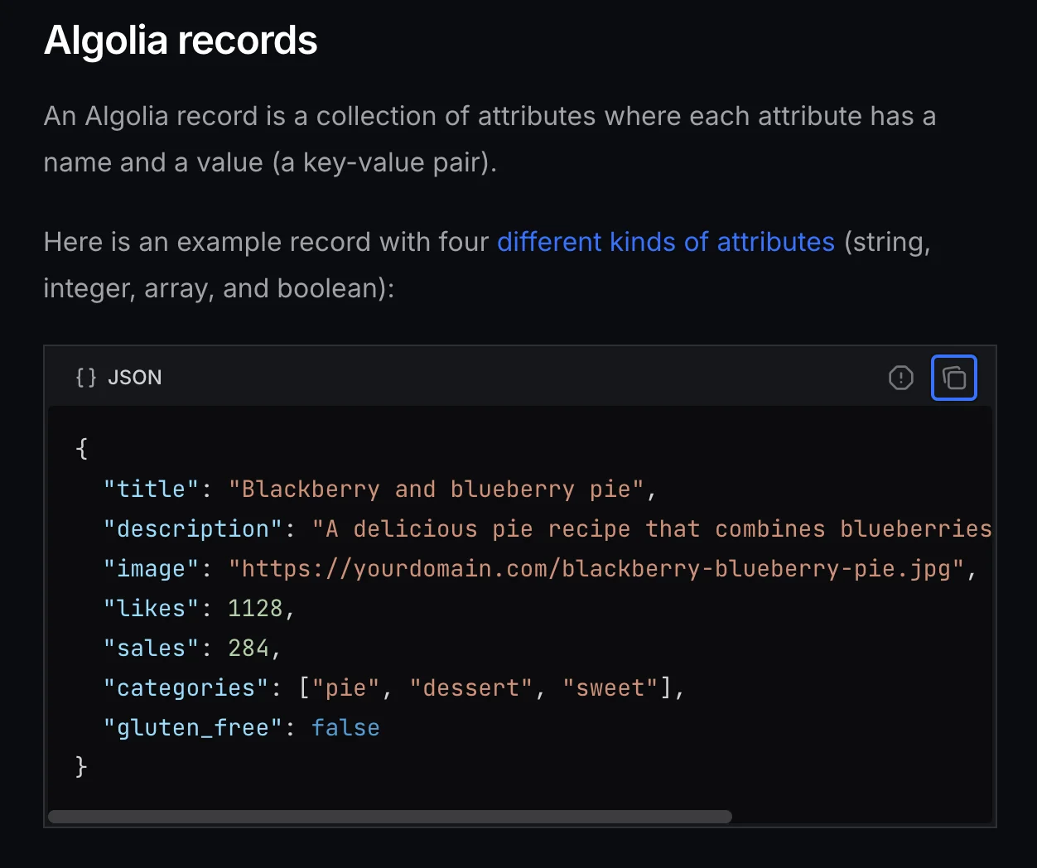
Task: Click the alert icon in the code header
Action: [901, 377]
